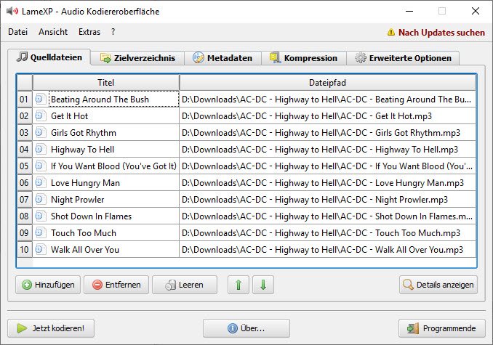This screenshot has width=493, height=345.
Task: Select title Get It Hot
Action: pos(70,115)
